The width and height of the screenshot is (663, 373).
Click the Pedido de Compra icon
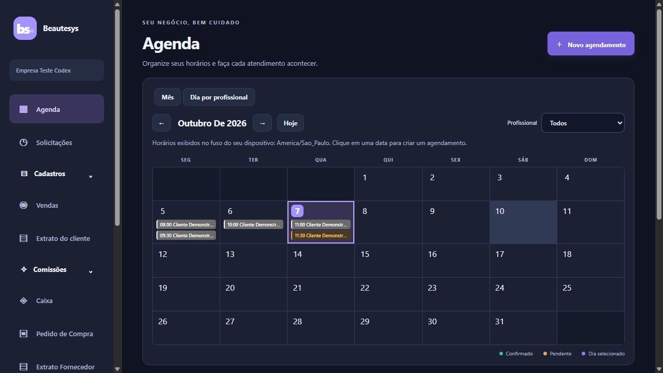coord(23,334)
